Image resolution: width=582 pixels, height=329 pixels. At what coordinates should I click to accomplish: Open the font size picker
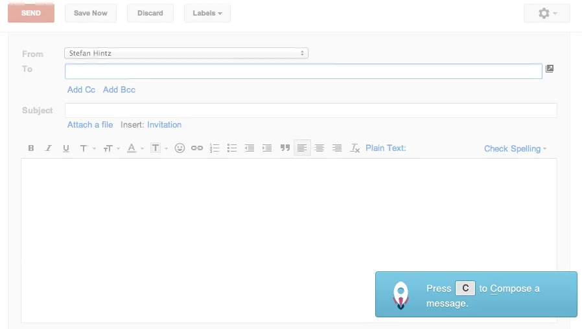[111, 148]
